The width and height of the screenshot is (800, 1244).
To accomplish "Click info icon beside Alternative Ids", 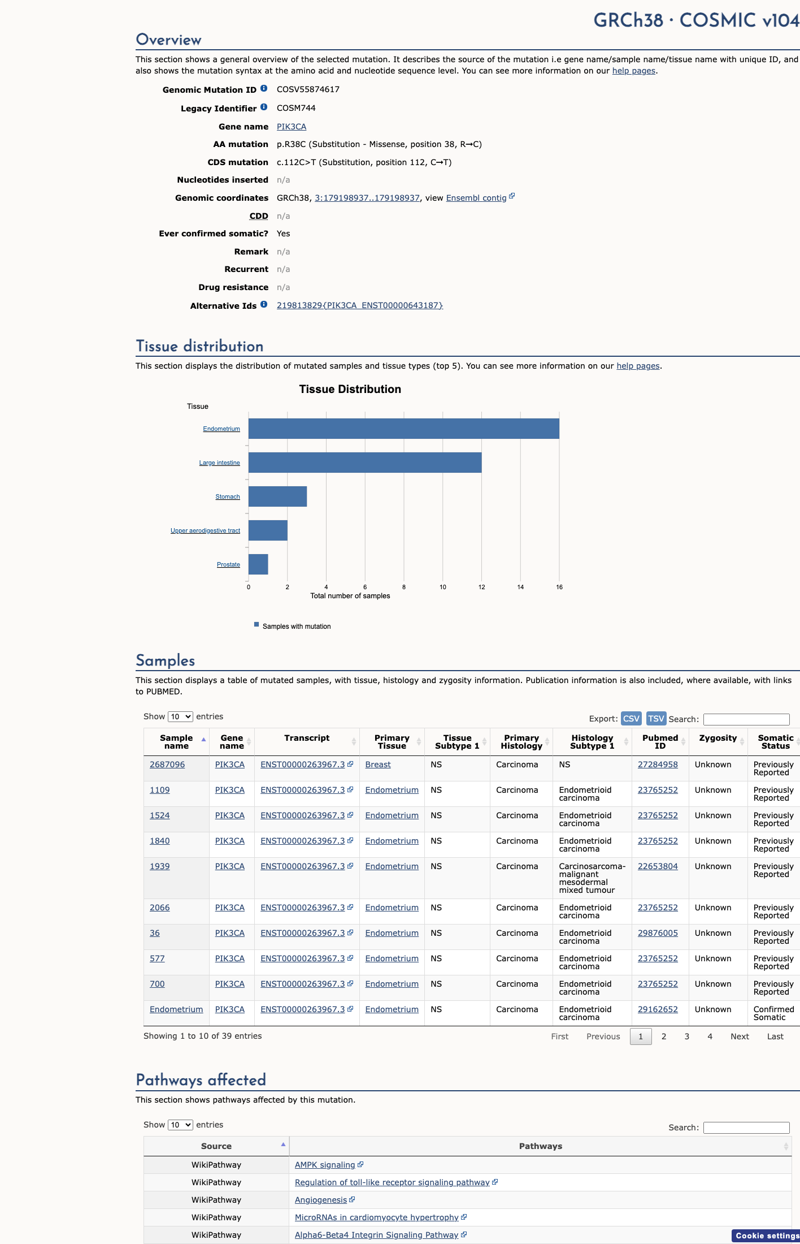I will click(264, 305).
